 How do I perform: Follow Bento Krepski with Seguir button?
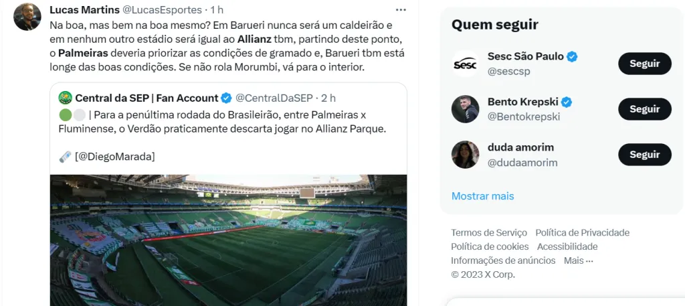click(644, 109)
